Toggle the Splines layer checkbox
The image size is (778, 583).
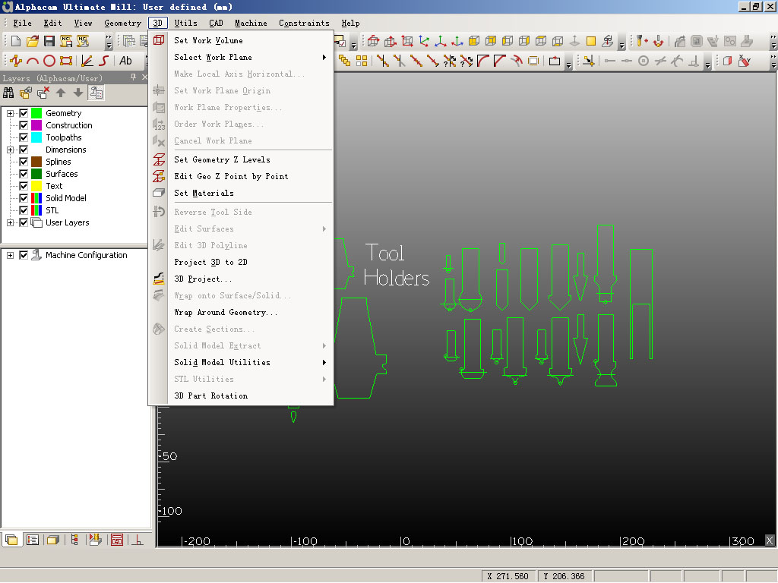click(24, 162)
